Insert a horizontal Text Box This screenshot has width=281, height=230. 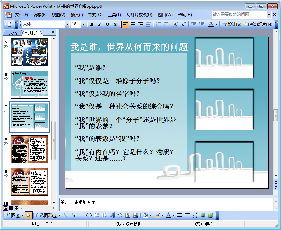[97, 215]
